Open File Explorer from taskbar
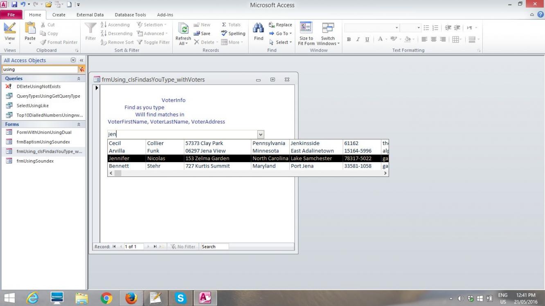The image size is (545, 306). (x=82, y=298)
